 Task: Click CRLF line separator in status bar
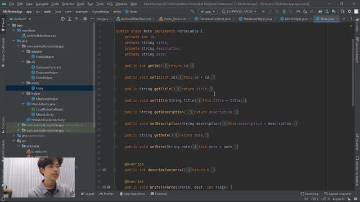(x=314, y=199)
